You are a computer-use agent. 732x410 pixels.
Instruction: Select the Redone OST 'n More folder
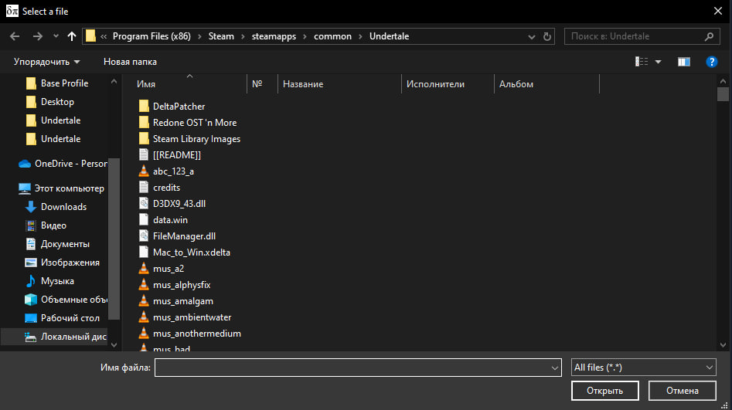(x=188, y=123)
